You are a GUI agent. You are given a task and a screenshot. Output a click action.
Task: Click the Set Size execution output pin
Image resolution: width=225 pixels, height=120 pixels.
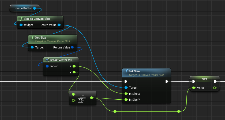(x=167, y=81)
